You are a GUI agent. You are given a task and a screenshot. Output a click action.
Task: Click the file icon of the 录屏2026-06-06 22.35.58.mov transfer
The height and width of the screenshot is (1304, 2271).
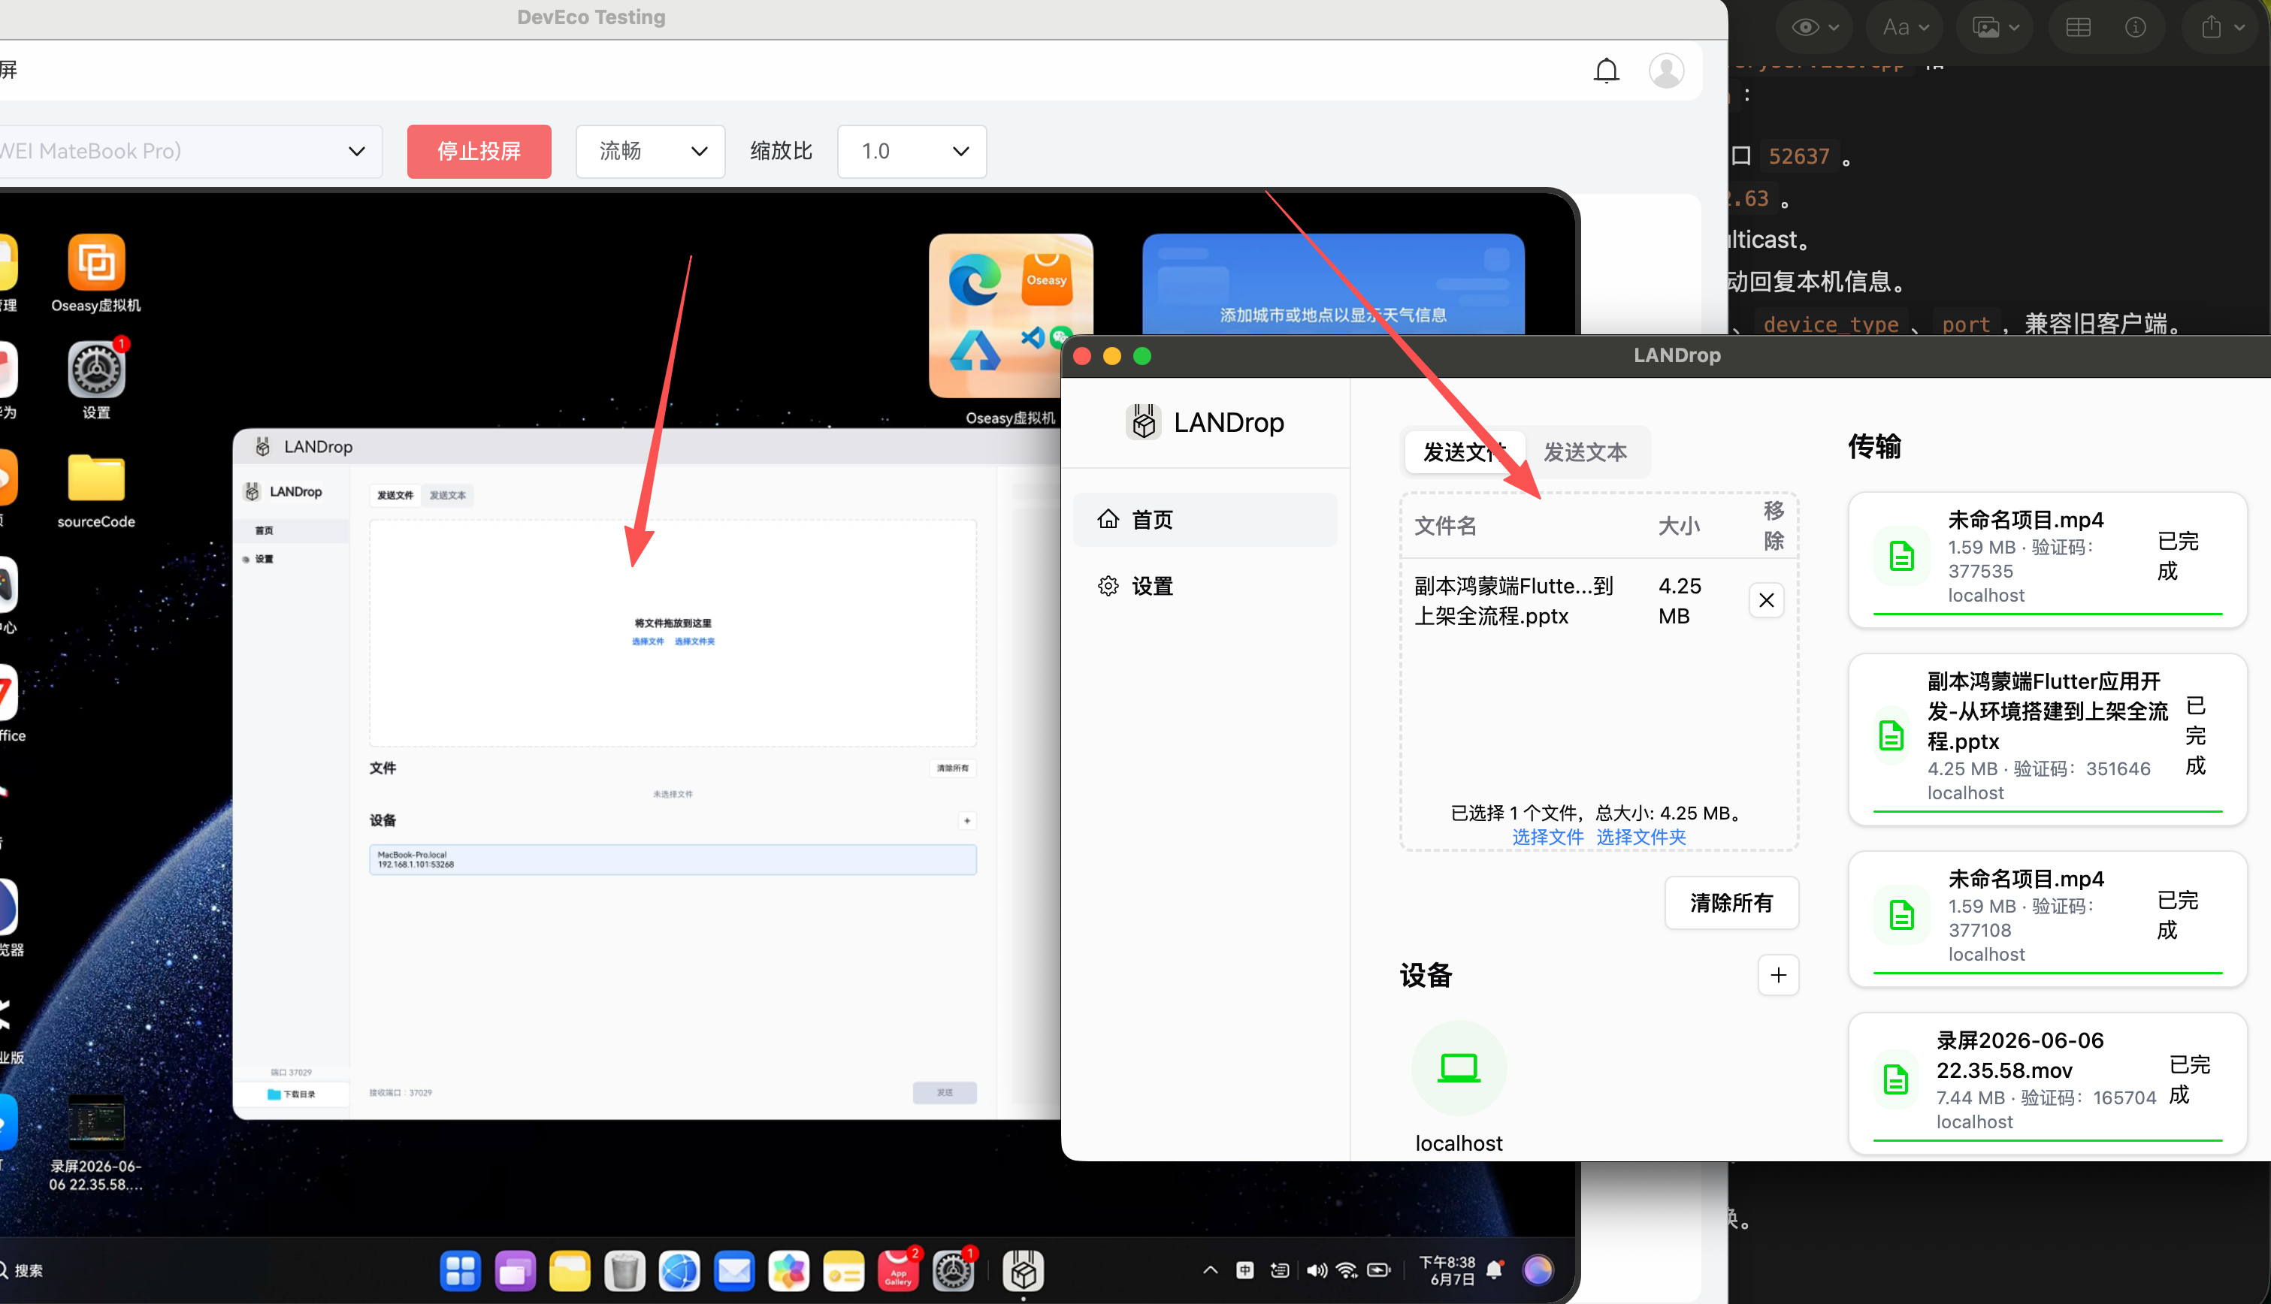click(x=1896, y=1080)
